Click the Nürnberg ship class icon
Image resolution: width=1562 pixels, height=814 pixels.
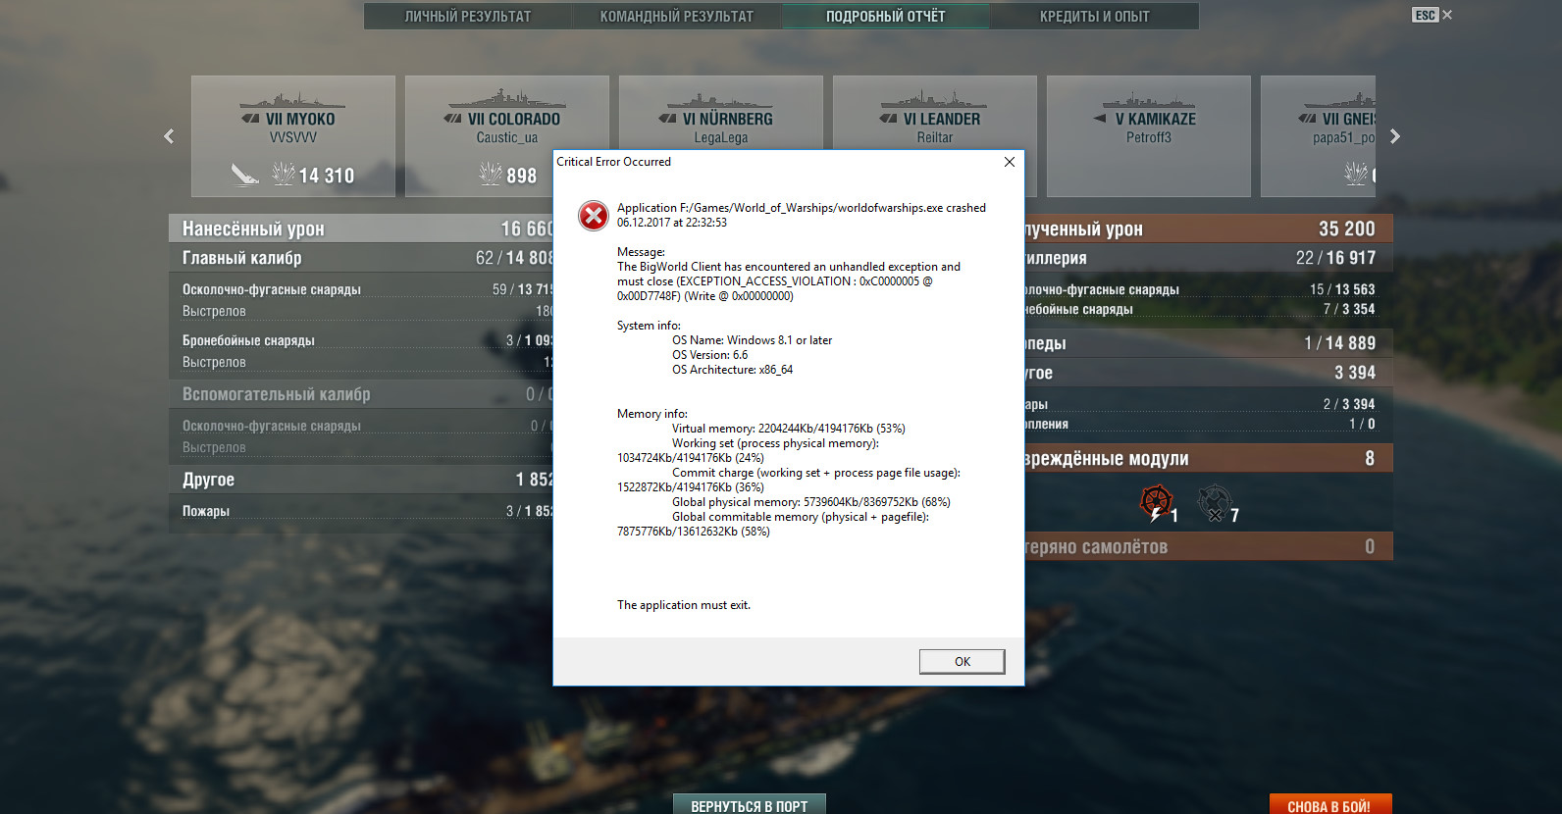coord(667,119)
